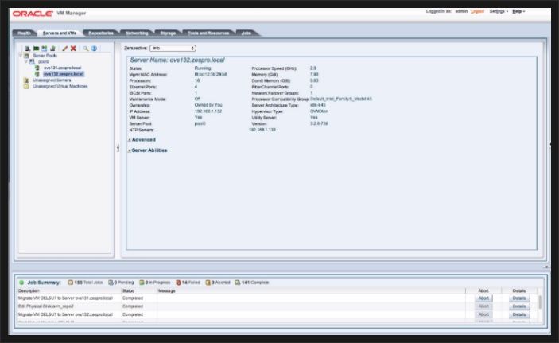Select Unassigned Virtual Machines tree item
Viewport: 559px width, 343px height.
click(x=60, y=86)
